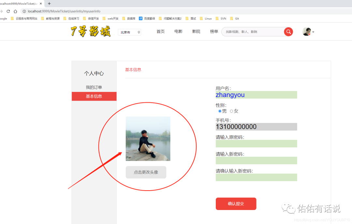This screenshot has width=352, height=224.
Task: Open the SVN bookmark folder
Action: (x=221, y=19)
